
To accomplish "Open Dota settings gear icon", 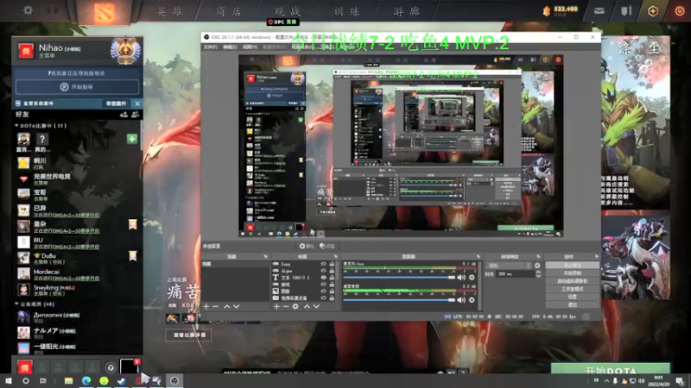I will (x=28, y=10).
